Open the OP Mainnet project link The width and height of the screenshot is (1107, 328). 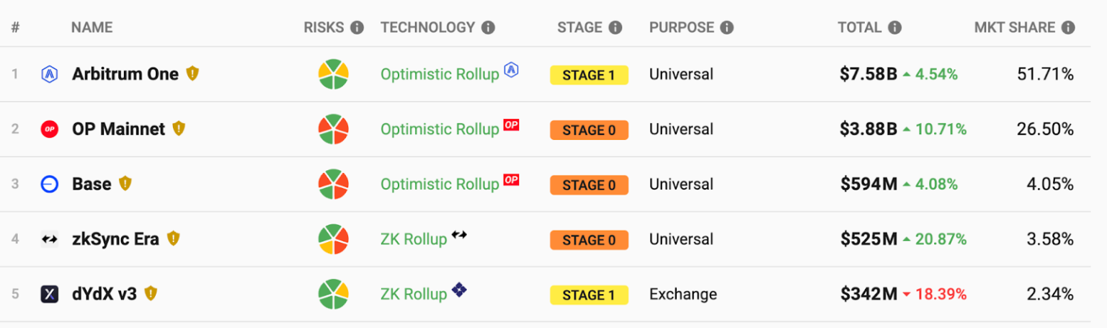[118, 130]
